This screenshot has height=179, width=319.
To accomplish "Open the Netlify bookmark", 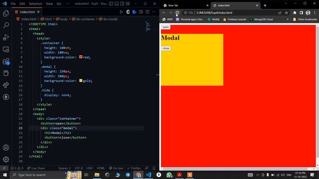I will (x=214, y=19).
